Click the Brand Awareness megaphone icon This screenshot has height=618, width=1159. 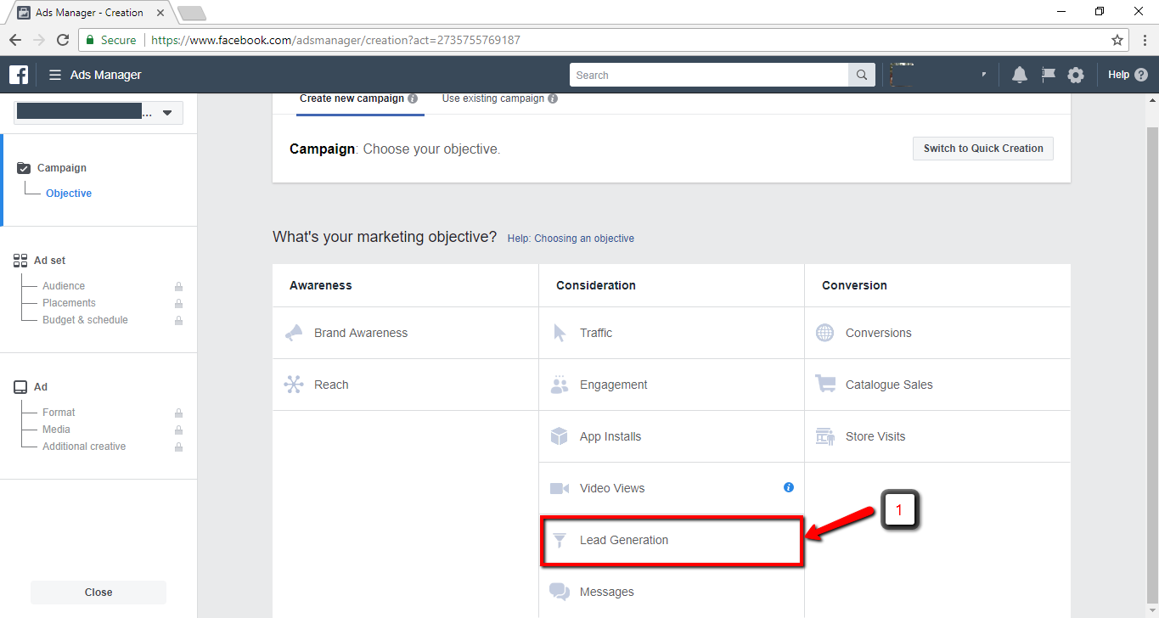(294, 333)
